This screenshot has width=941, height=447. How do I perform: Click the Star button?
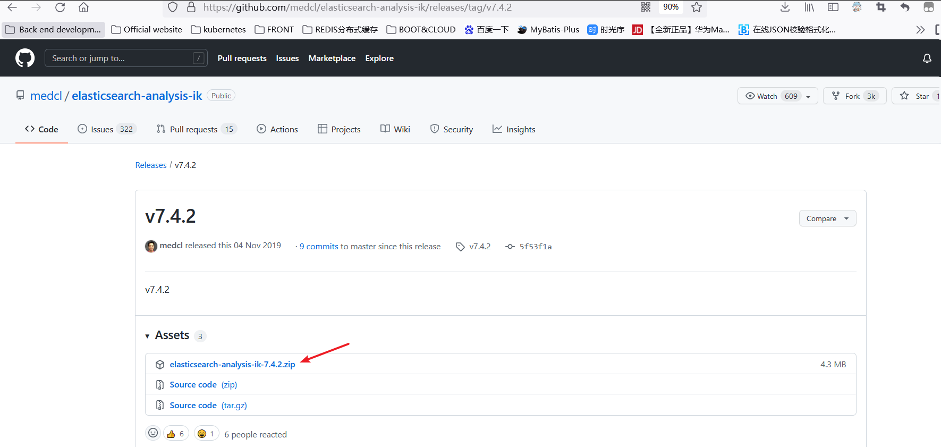[x=916, y=96]
